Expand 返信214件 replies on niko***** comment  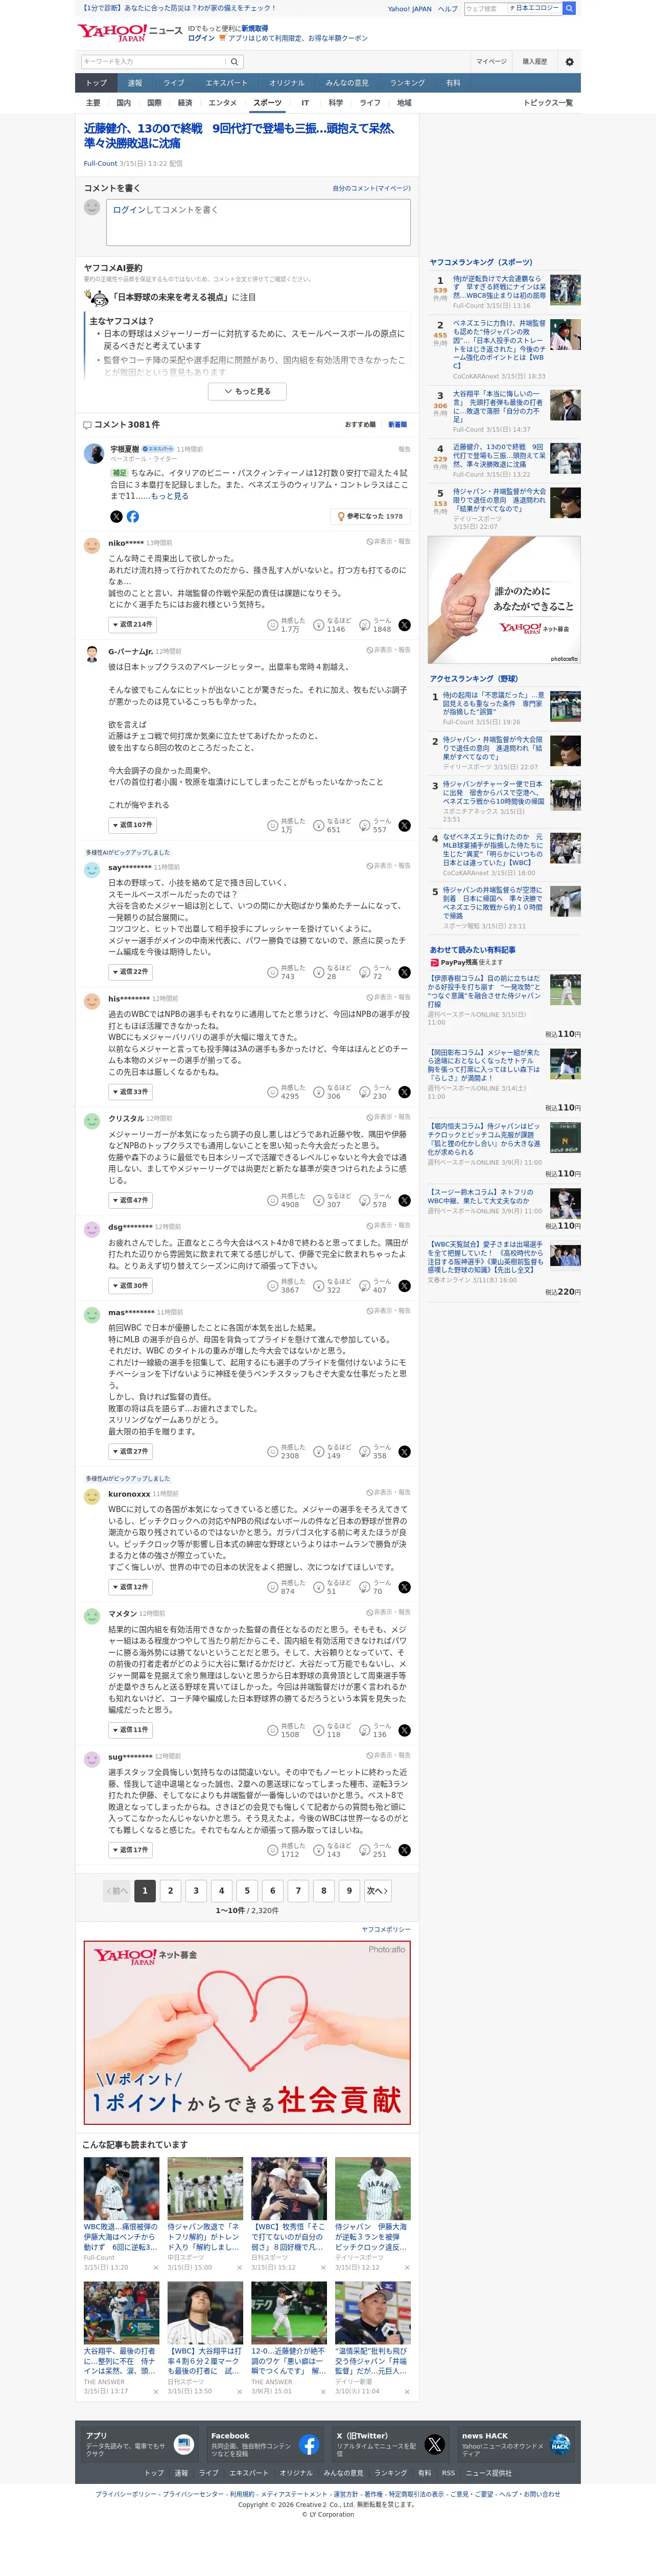[132, 625]
